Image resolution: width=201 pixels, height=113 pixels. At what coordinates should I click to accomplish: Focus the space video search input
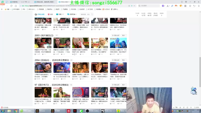coord(85,14)
